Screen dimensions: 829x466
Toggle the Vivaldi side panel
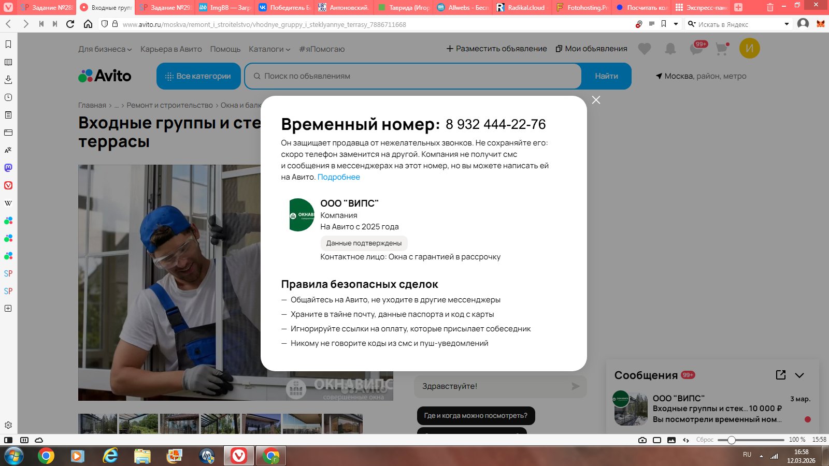pos(8,440)
